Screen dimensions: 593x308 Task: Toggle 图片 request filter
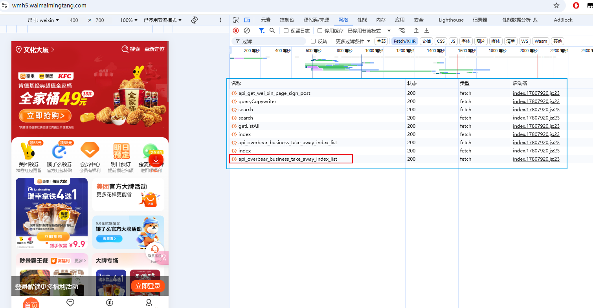pyautogui.click(x=481, y=41)
